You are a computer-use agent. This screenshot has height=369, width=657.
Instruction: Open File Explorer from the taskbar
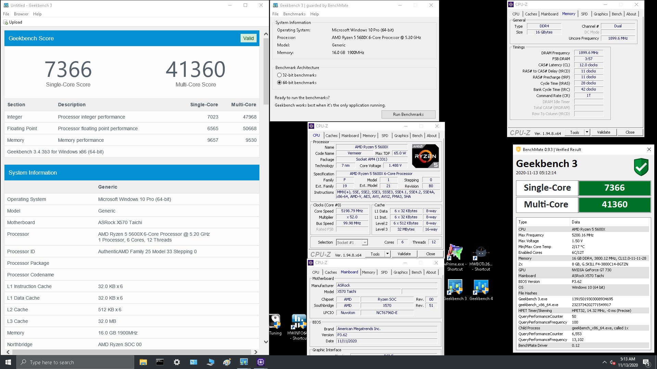(143, 362)
